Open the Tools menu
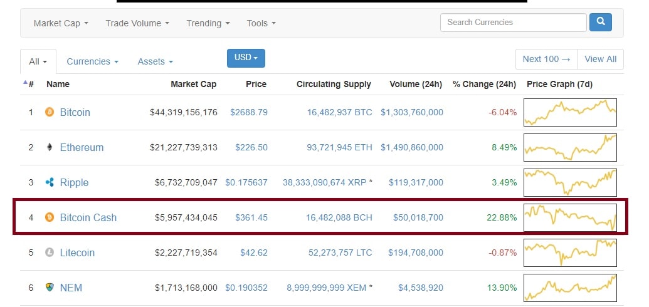This screenshot has width=649, height=307. [x=261, y=23]
